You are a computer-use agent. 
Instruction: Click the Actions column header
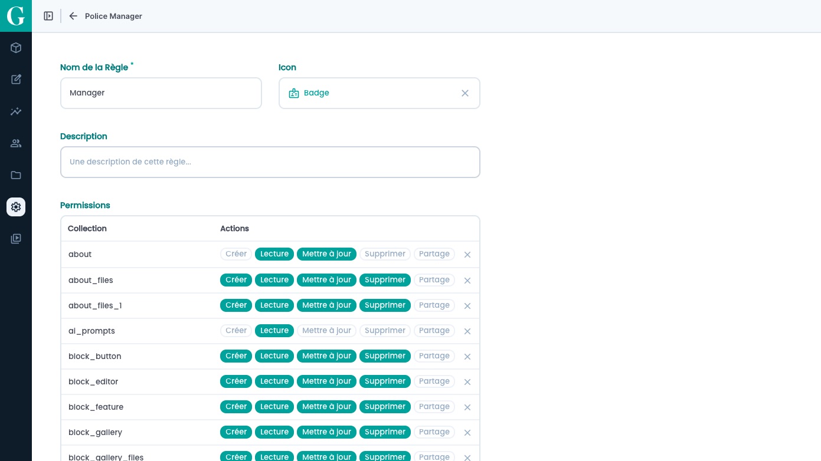tap(234, 229)
